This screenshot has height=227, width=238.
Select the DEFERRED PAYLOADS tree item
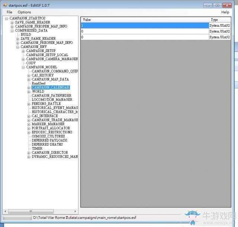click(49, 140)
